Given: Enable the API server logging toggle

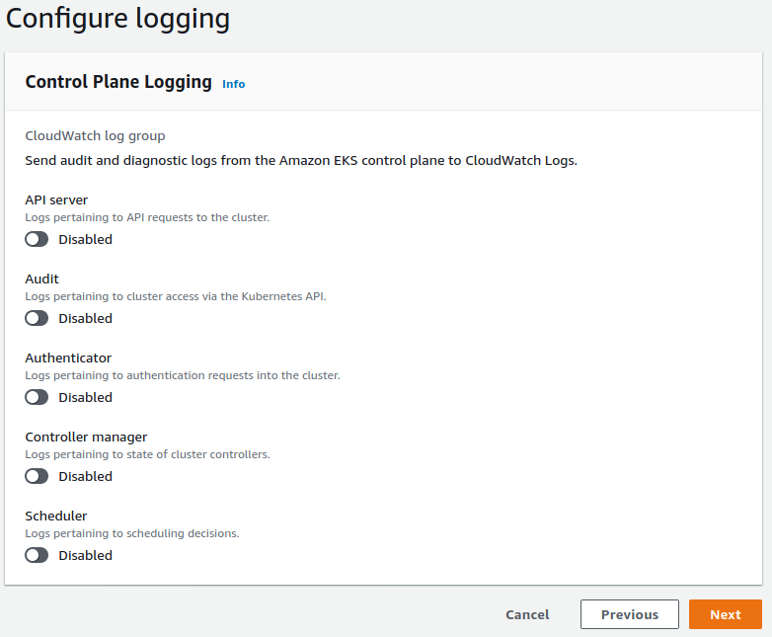Looking at the screenshot, I should pos(37,239).
